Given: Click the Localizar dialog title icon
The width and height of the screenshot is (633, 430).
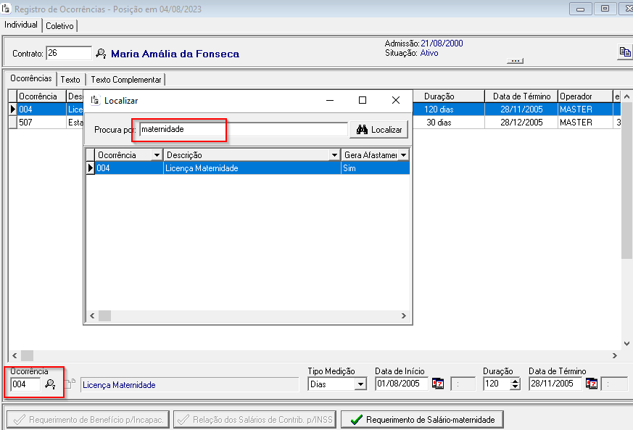Looking at the screenshot, I should pos(95,101).
